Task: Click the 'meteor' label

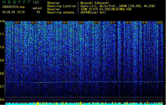Action: pyautogui.click(x=37, y=8)
